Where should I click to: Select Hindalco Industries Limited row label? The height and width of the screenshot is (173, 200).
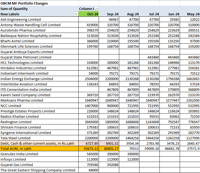coord(23,68)
